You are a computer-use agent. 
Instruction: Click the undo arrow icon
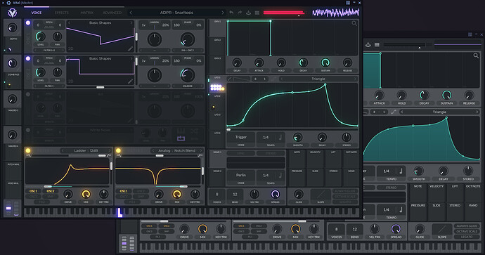231,13
